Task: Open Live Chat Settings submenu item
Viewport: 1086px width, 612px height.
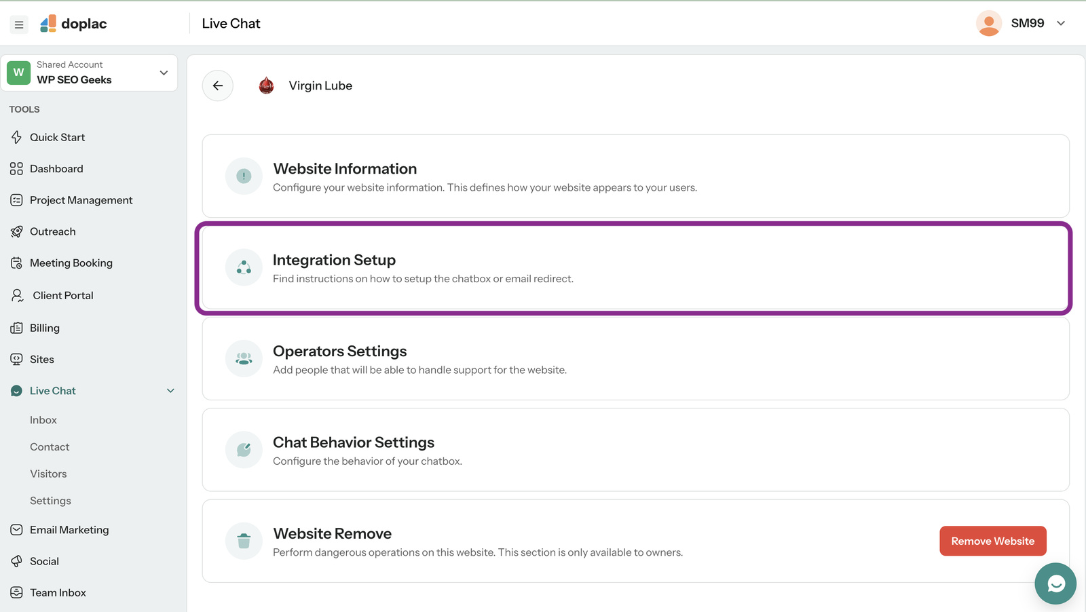Action: tap(50, 501)
